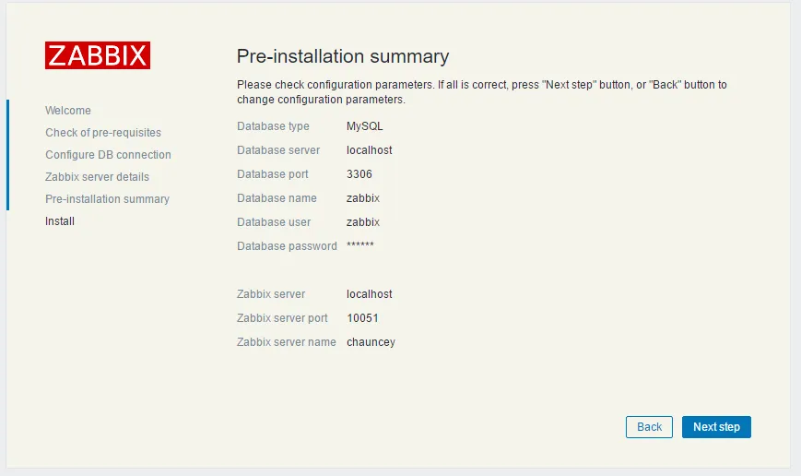Jump to Configure DB connection step
This screenshot has height=476, width=801.
tap(108, 155)
